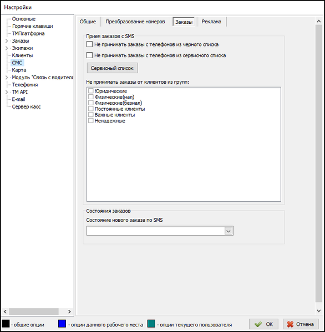This screenshot has width=325, height=332.
Task: Switch to the Реклама tab
Action: click(x=211, y=22)
